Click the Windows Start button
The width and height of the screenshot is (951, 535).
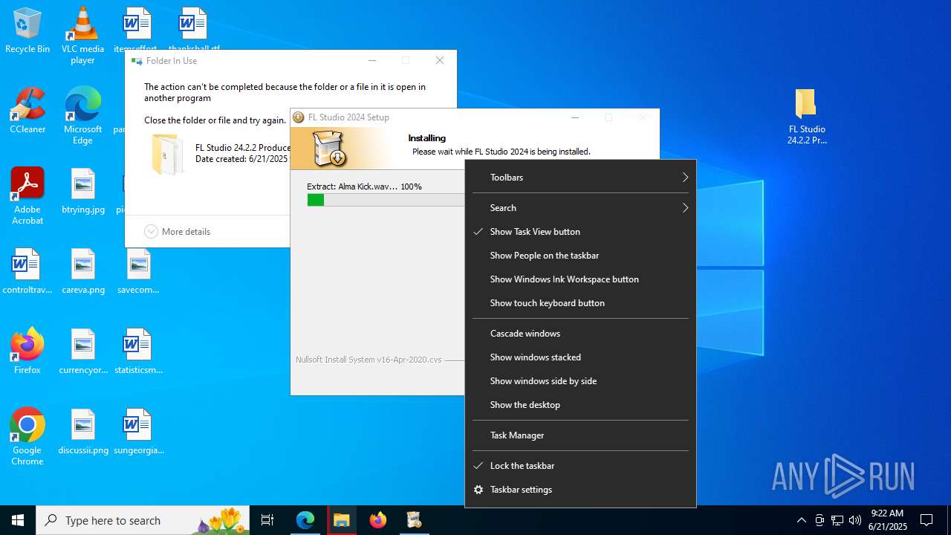(18, 520)
